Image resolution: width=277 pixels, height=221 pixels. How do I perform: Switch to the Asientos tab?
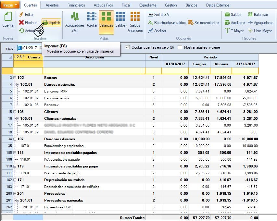click(x=52, y=5)
